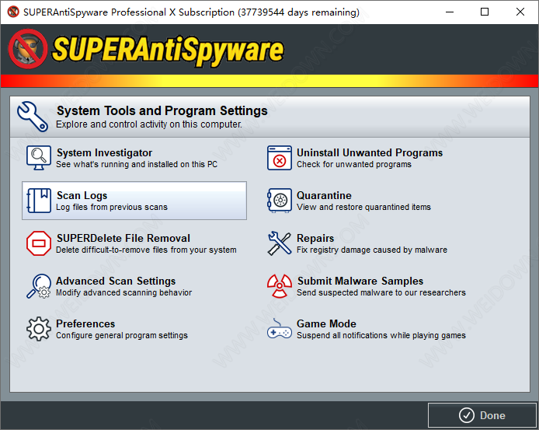Click the SUPERAntiSpyware logo badge in header
This screenshot has width=539, height=430.
pyautogui.click(x=28, y=49)
